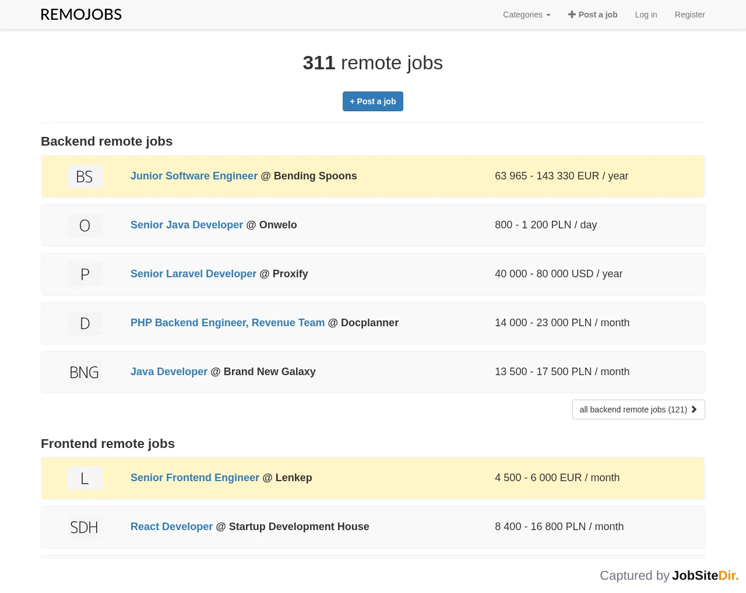Click the Bending Spoons company name
746x593 pixels.
click(315, 176)
